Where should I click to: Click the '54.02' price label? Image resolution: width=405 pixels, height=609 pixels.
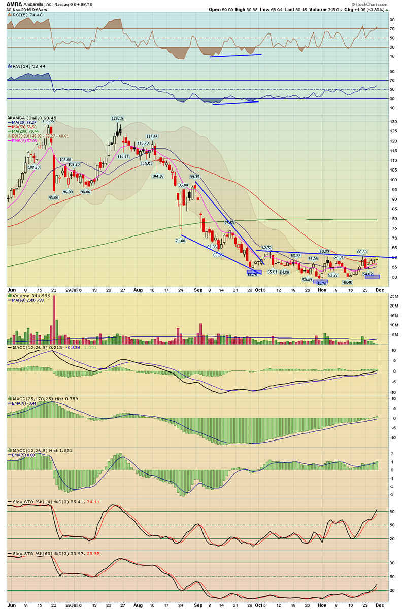click(368, 274)
